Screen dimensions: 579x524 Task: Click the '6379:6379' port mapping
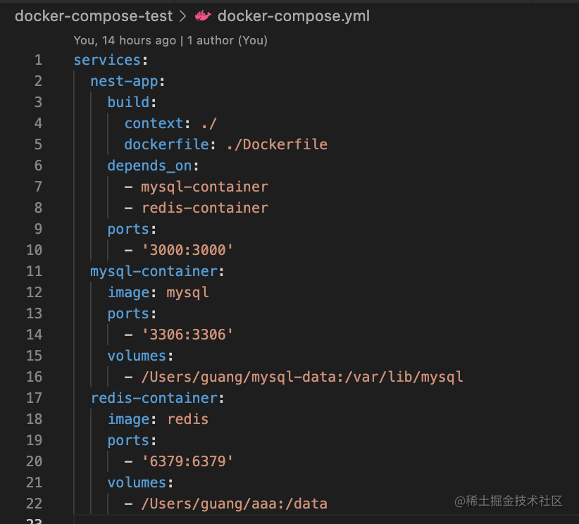(x=187, y=461)
